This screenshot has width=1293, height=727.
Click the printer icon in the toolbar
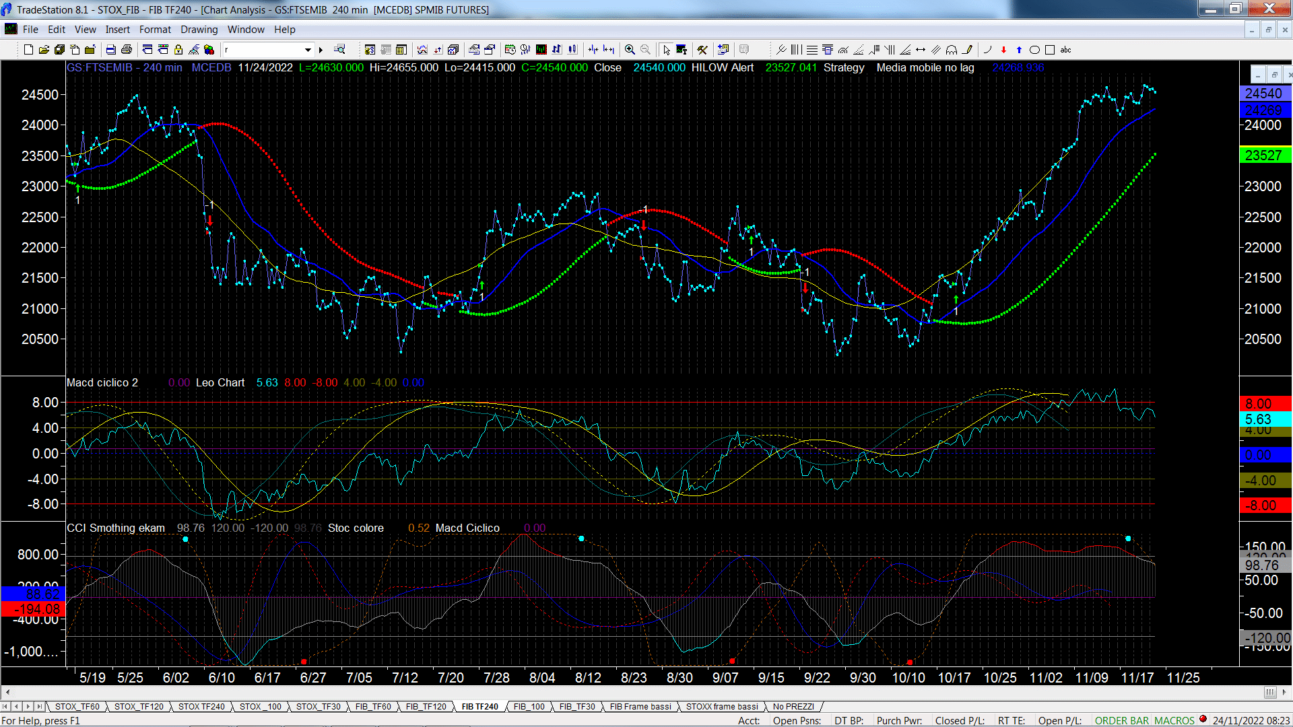[x=126, y=50]
